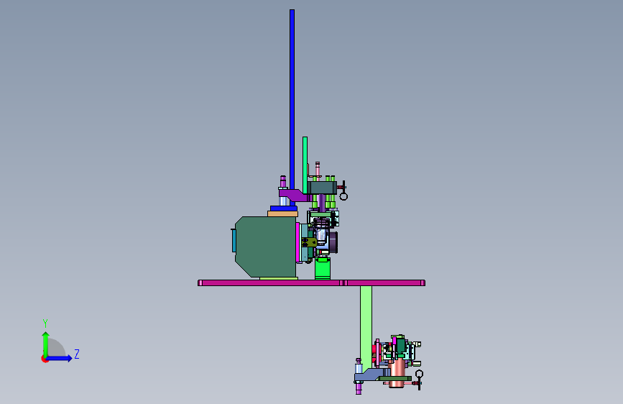Click the 'Z' axis label
The width and height of the screenshot is (623, 404).
click(x=77, y=354)
